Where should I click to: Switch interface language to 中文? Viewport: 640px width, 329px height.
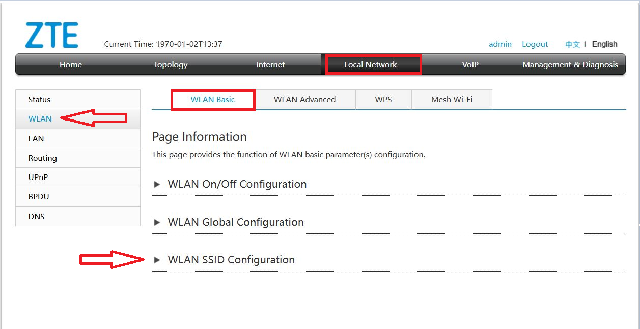coord(572,44)
